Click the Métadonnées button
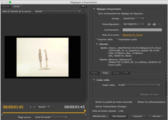 [101, 116]
